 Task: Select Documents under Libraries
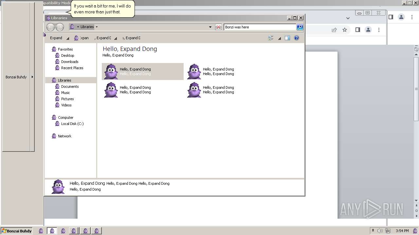(70, 86)
